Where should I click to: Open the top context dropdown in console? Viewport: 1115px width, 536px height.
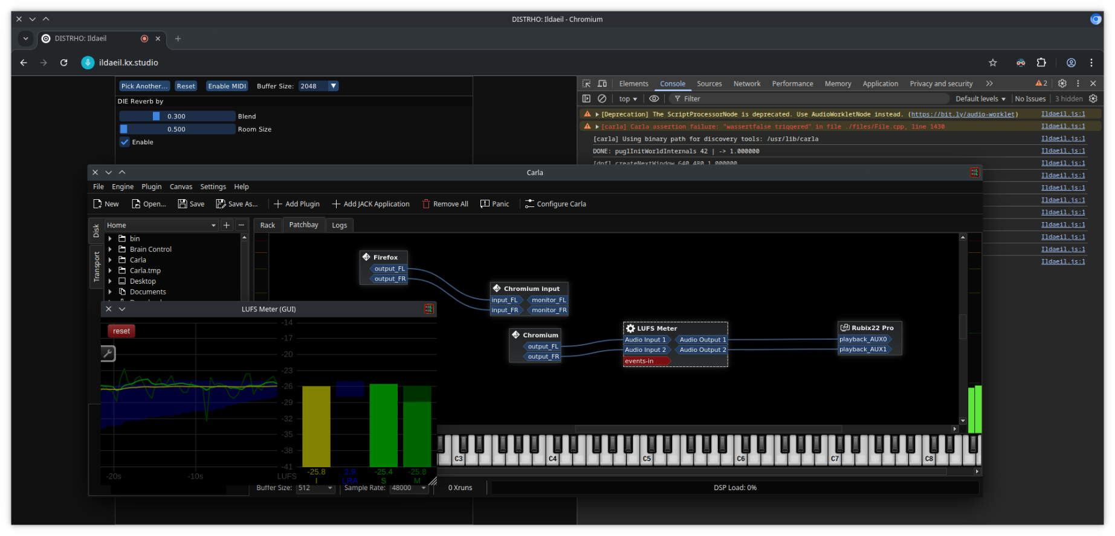pos(628,99)
